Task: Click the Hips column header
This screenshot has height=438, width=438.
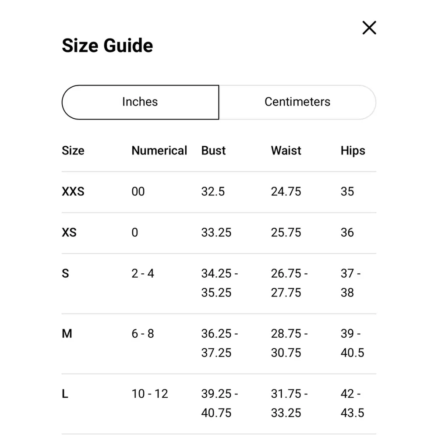Action: (353, 151)
